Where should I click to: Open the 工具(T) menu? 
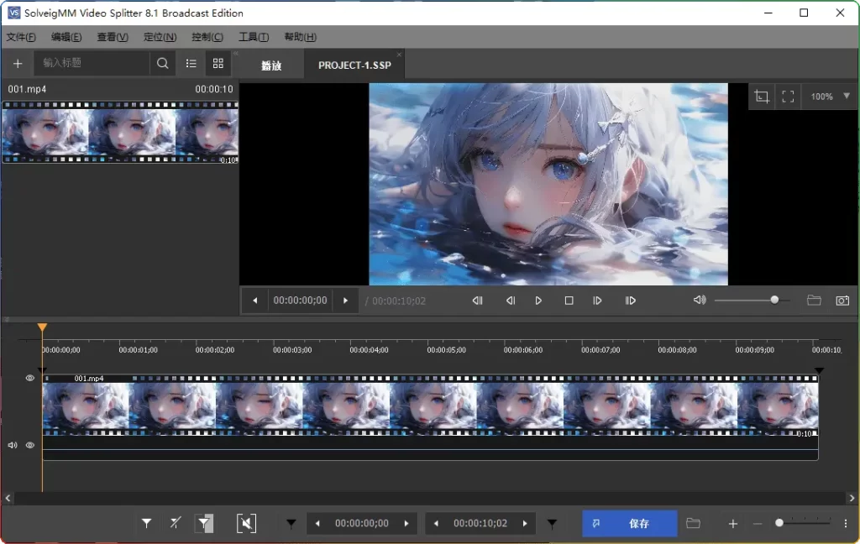click(254, 37)
